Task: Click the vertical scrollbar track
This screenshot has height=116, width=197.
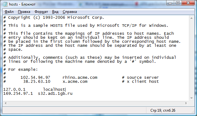Action: (191, 58)
